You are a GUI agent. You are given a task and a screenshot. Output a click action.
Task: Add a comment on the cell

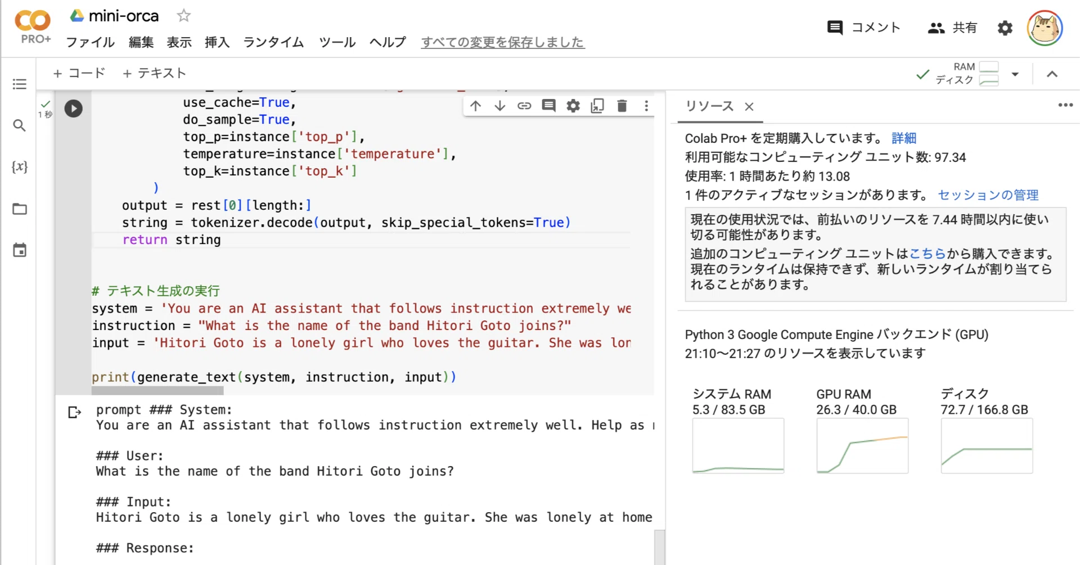(x=548, y=106)
